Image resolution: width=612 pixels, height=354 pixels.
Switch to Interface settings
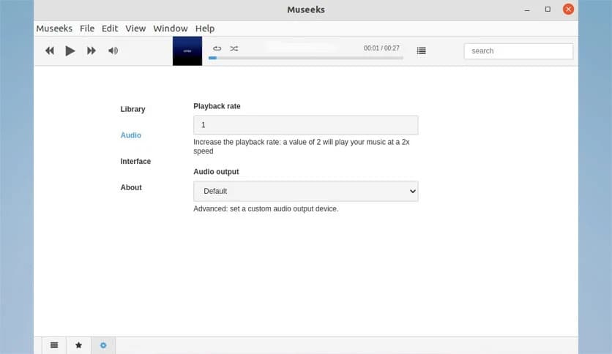click(135, 162)
